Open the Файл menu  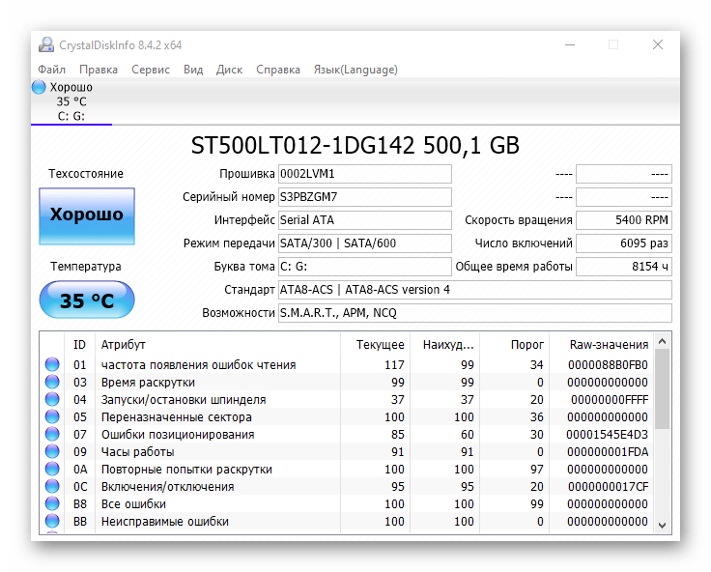pyautogui.click(x=52, y=70)
